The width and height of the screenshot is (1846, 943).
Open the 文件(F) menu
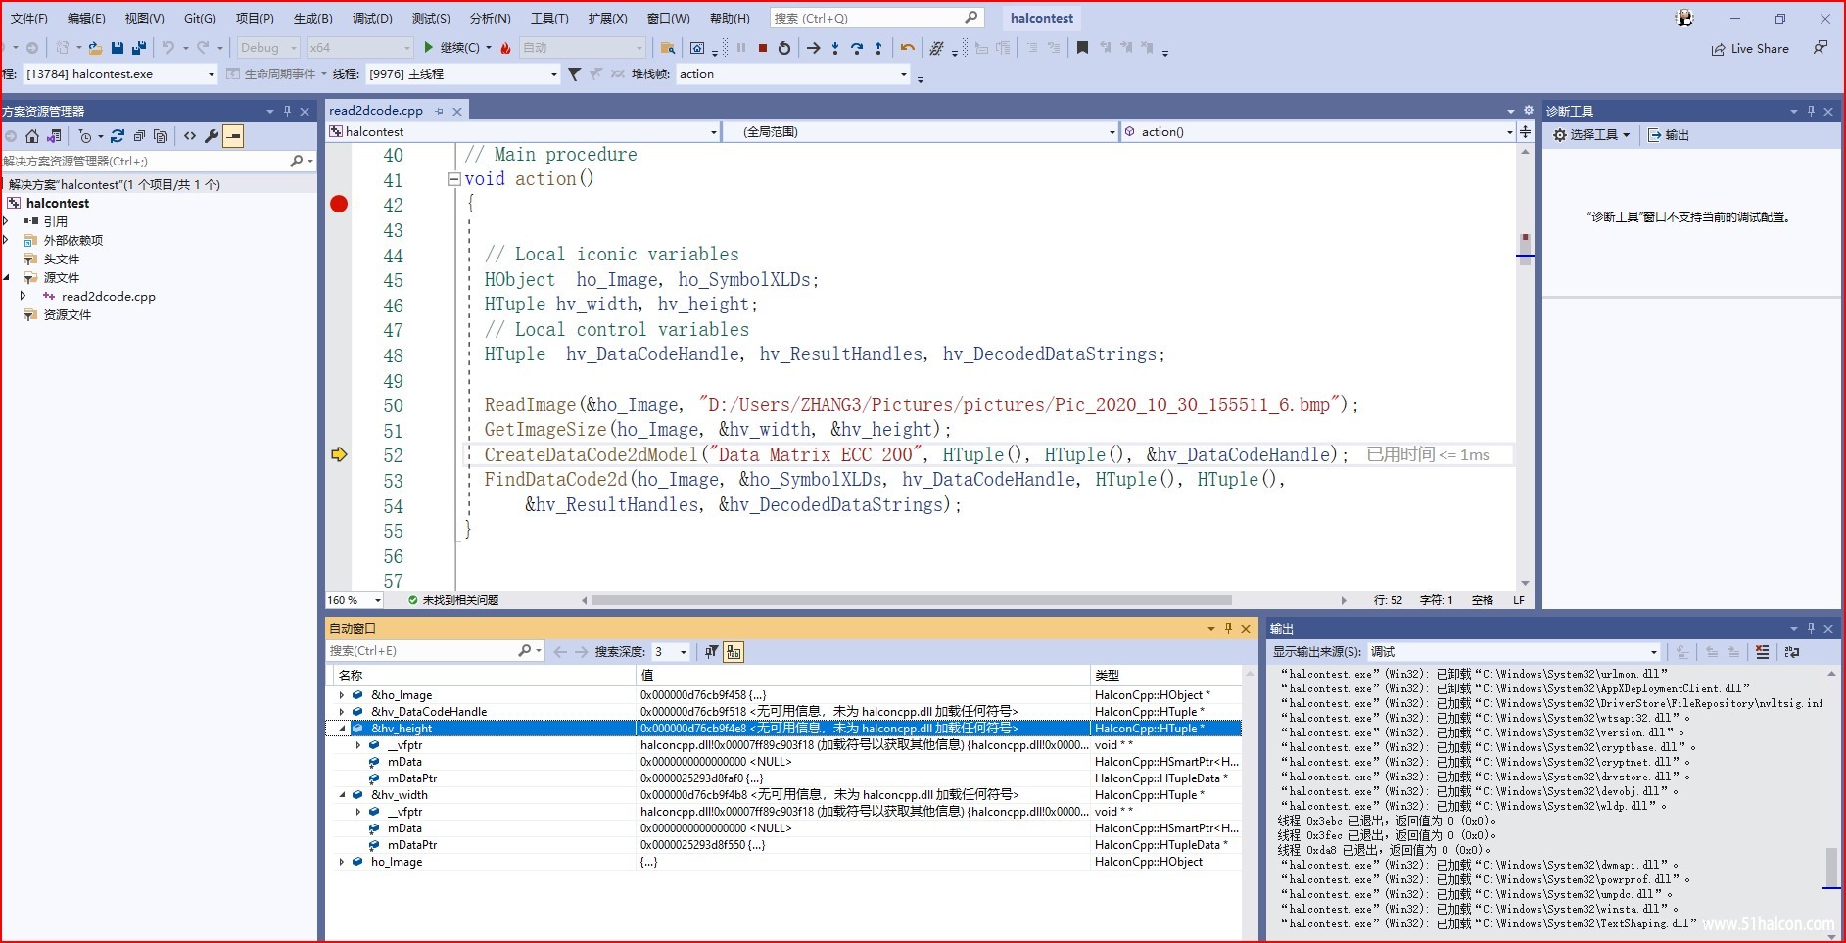pos(28,19)
